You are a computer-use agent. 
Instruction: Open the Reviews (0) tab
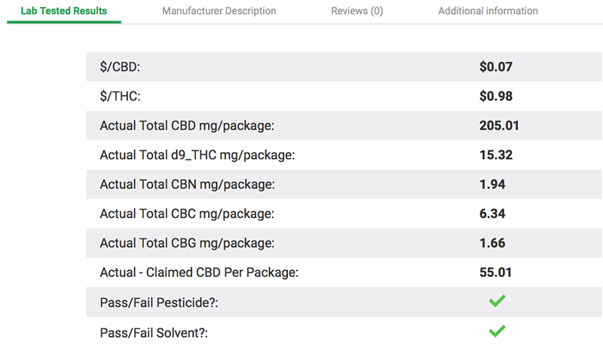point(357,11)
